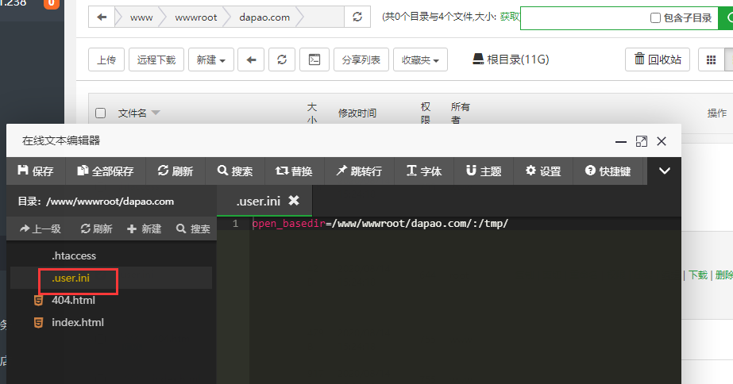Viewport: 733px width, 384px height.
Task: Switch to grid view icon
Action: pyautogui.click(x=711, y=60)
